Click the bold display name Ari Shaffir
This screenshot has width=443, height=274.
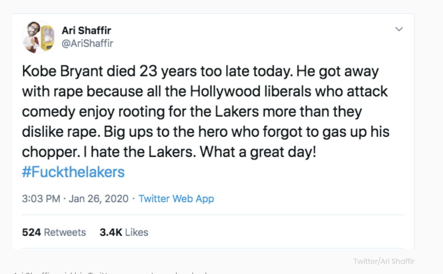[x=86, y=30]
